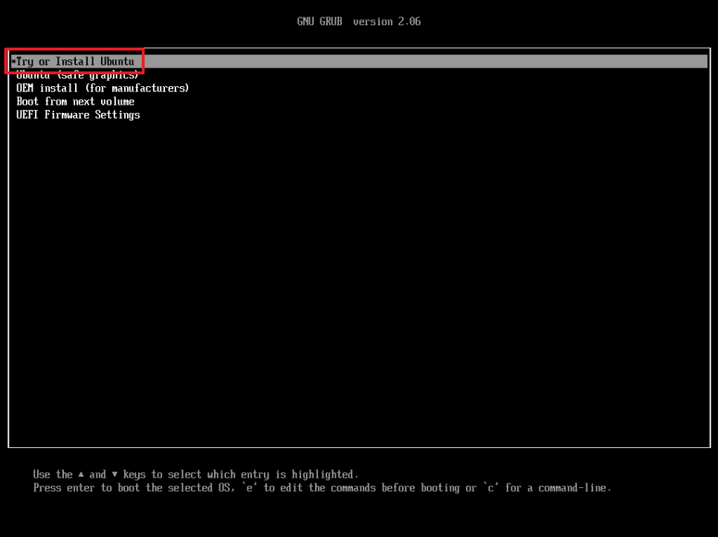Select OEM install (for manufacturers) entry

coord(103,88)
